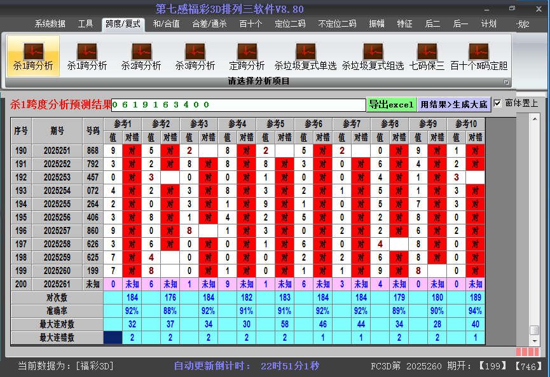550x377 pixels.
Task: Switch to the 振幅 tab
Action: 376,24
